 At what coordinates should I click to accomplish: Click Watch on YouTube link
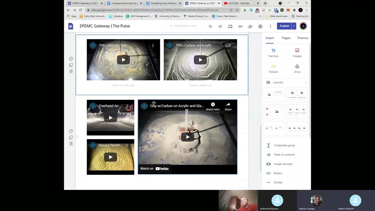[154, 169]
